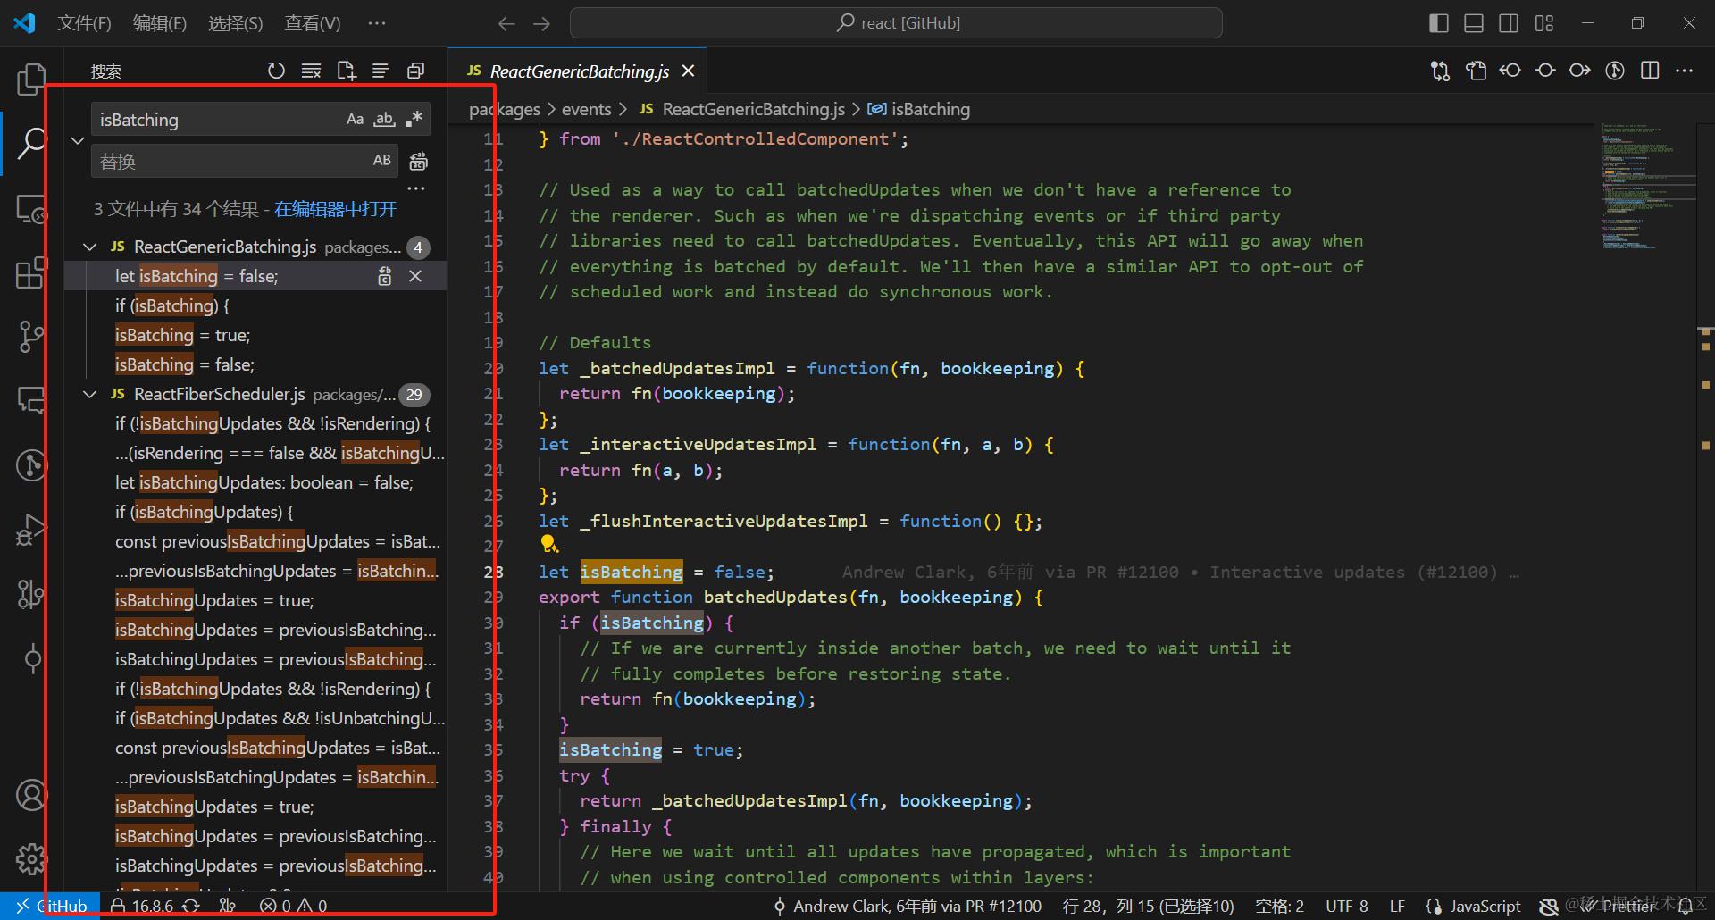Open the Customize Layout menu
Image resolution: width=1715 pixels, height=920 pixels.
pyautogui.click(x=1544, y=23)
